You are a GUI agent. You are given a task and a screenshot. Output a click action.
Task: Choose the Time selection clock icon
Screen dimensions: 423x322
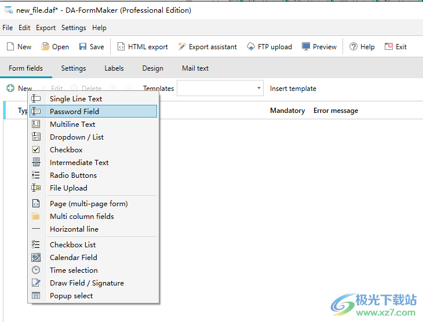pyautogui.click(x=36, y=270)
